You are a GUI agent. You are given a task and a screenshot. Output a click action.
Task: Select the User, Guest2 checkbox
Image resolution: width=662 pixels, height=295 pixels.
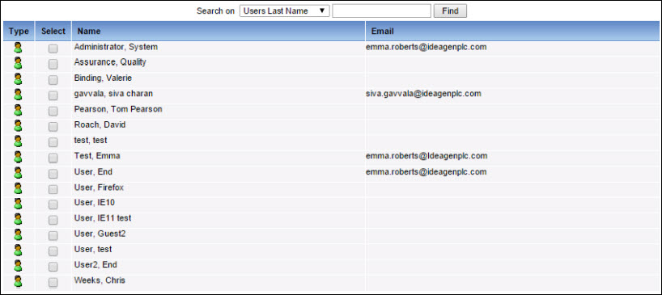[53, 236]
